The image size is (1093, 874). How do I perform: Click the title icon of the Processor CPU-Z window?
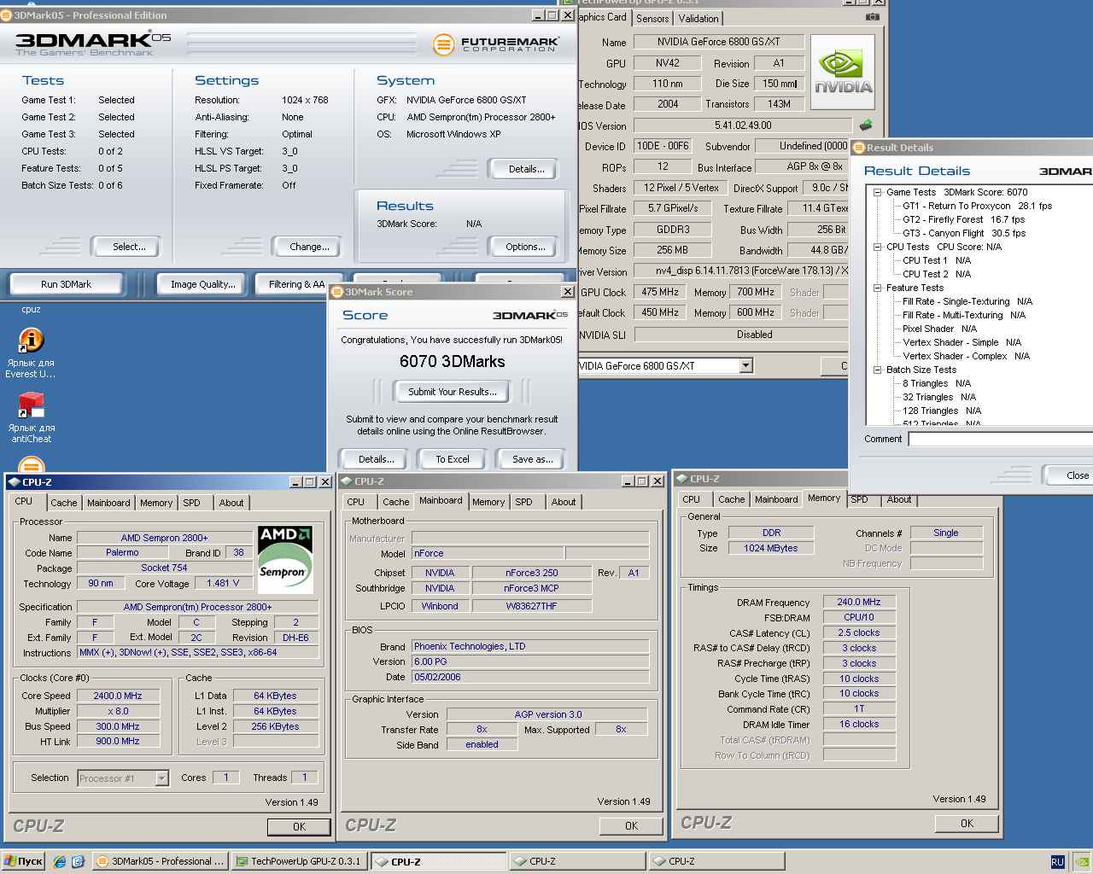click(x=14, y=482)
